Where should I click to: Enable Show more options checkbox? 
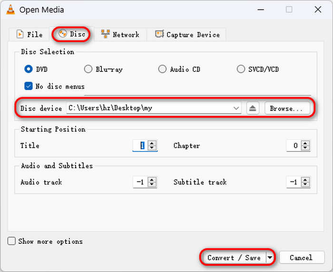(11, 241)
